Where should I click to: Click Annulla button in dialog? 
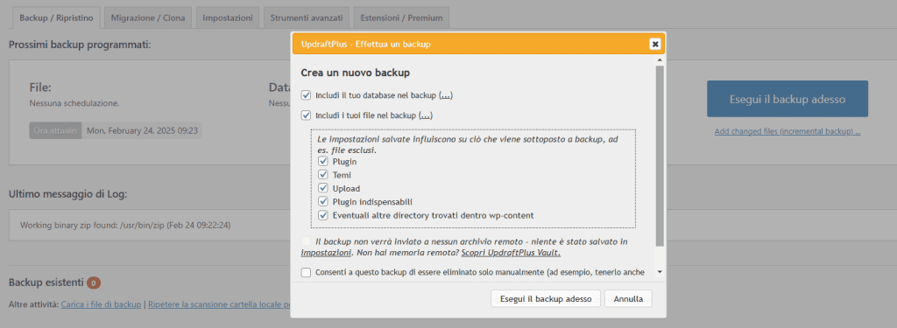tap(628, 299)
